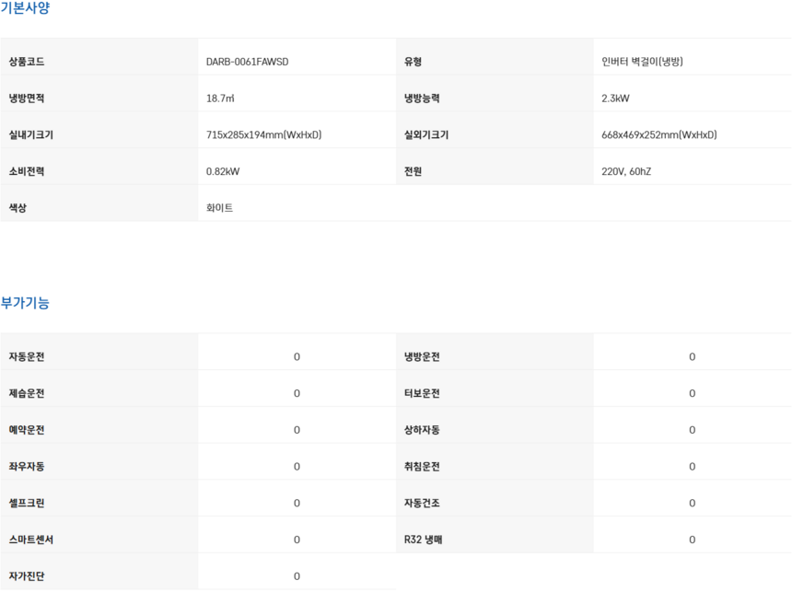Viewport: 792px width, 592px height.
Task: Select the product code DARB-0061FAWSD
Action: click(254, 62)
